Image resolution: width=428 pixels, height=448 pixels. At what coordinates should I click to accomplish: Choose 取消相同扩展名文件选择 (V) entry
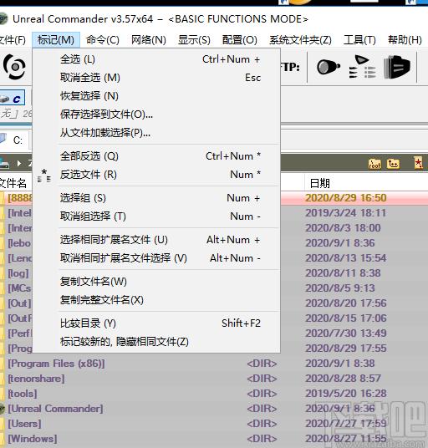[156, 258]
